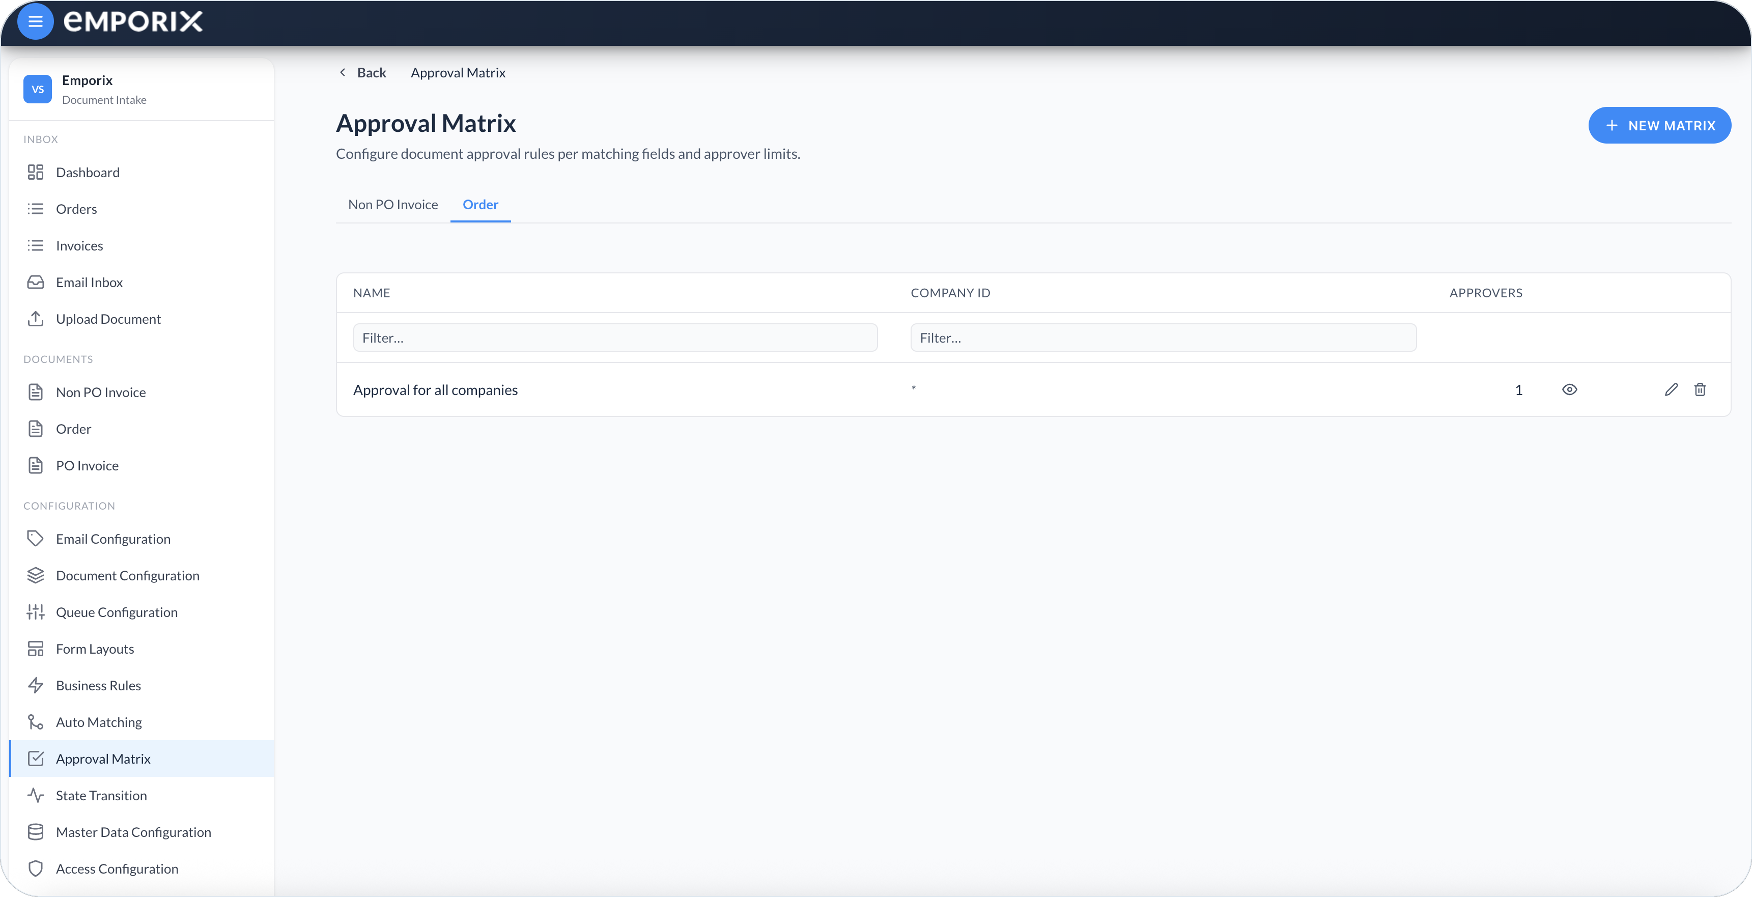The width and height of the screenshot is (1752, 897).
Task: Open Document Configuration settings
Action: click(142, 575)
